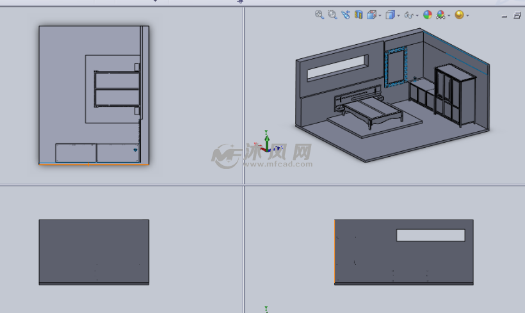Expand the View Settings dropdown arrow

point(467,15)
